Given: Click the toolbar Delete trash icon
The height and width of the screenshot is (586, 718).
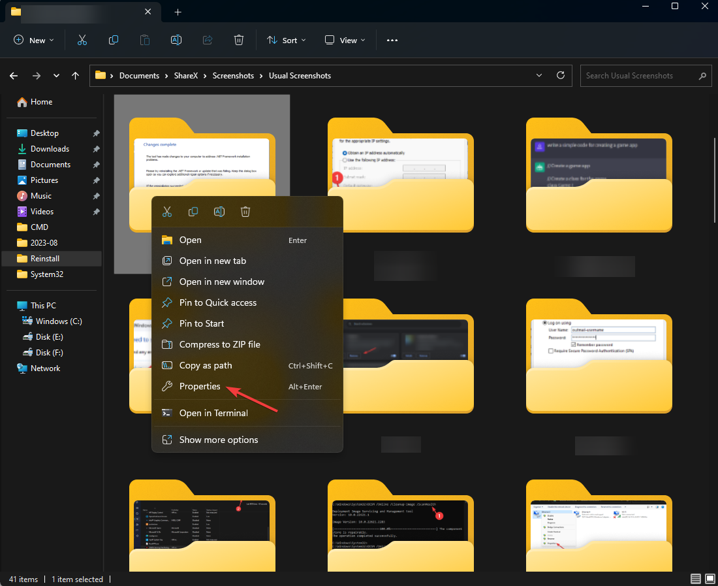Looking at the screenshot, I should pyautogui.click(x=239, y=41).
